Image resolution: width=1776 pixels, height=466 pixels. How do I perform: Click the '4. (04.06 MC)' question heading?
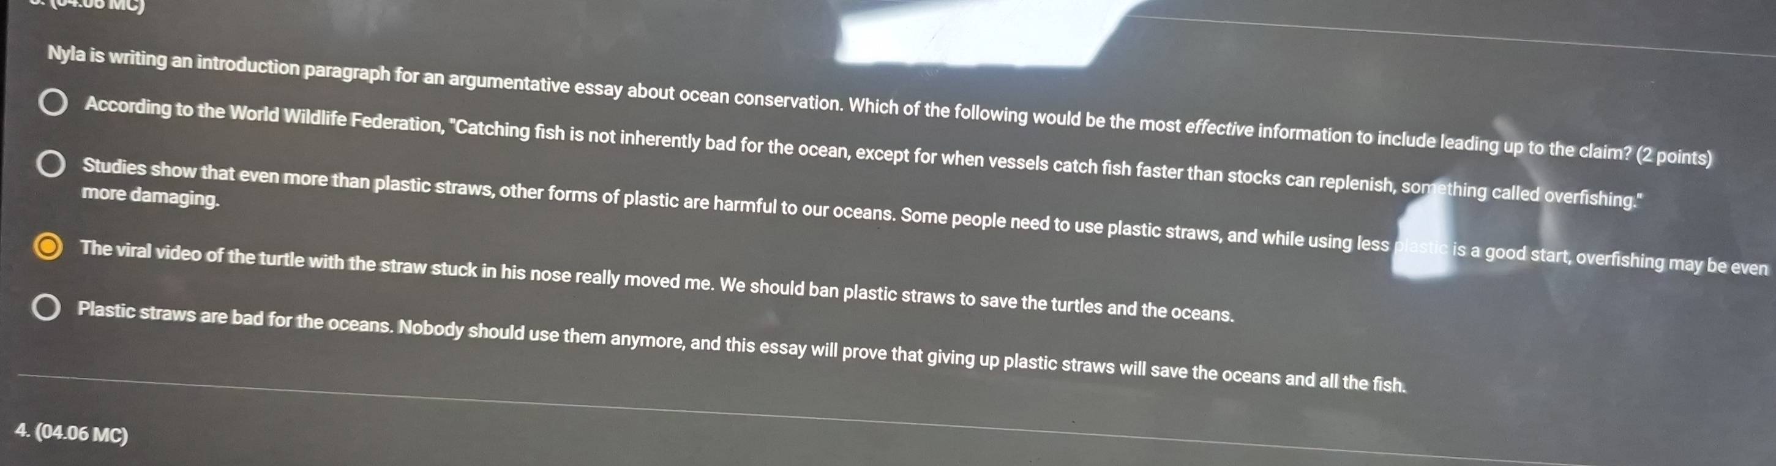(x=71, y=434)
